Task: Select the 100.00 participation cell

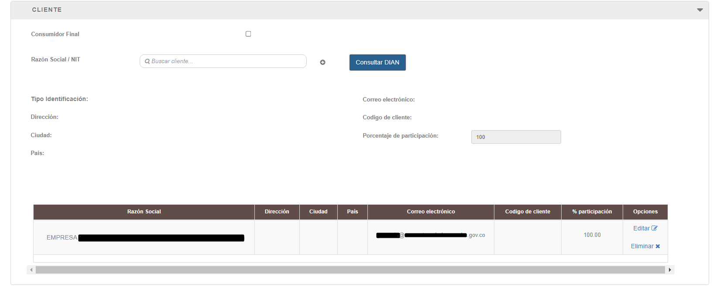Action: (x=592, y=235)
